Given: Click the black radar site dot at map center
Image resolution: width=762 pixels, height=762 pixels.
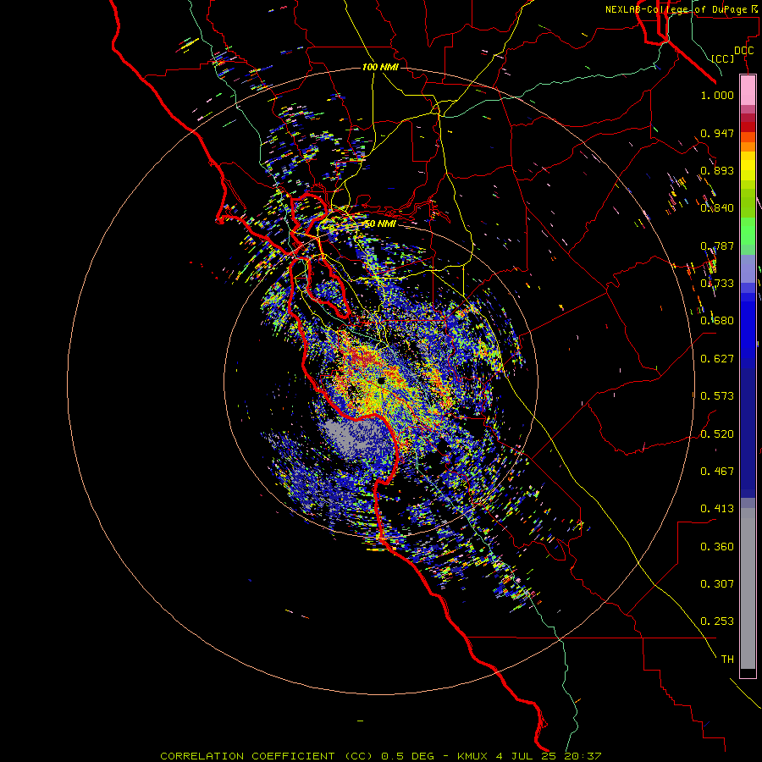Looking at the screenshot, I should 382,380.
